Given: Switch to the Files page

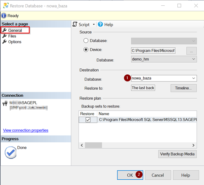Looking at the screenshot, I should click(x=12, y=36).
